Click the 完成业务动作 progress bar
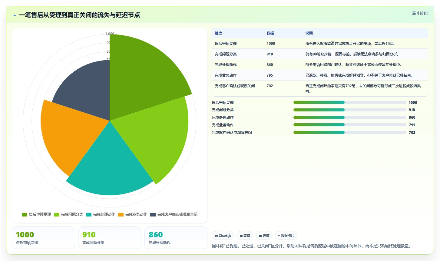Image resolution: width=440 pixels, height=261 pixels. click(x=350, y=125)
